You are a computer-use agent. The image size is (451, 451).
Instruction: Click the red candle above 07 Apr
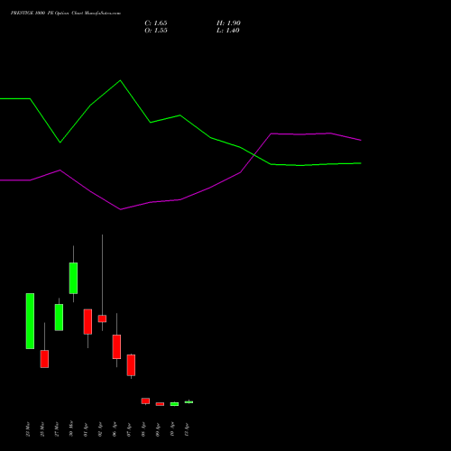(131, 365)
